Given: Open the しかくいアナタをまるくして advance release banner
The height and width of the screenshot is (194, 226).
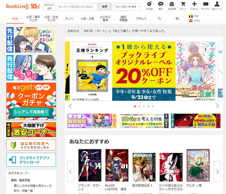Looking at the screenshot, I should pos(31,40).
